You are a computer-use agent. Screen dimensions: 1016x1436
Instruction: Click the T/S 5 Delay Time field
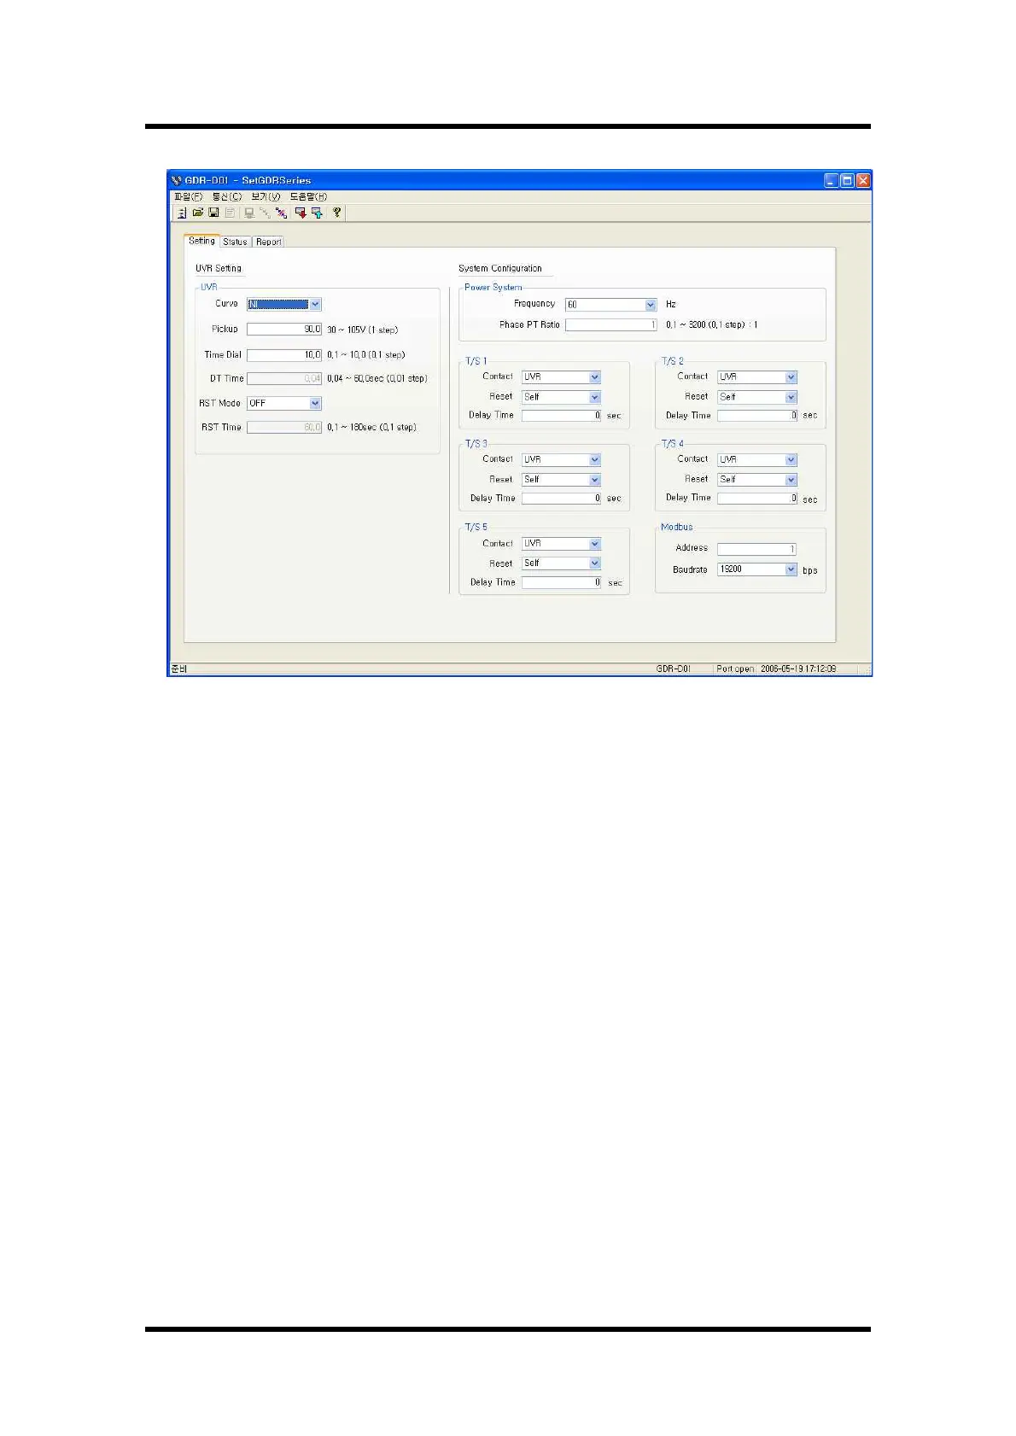pos(562,582)
